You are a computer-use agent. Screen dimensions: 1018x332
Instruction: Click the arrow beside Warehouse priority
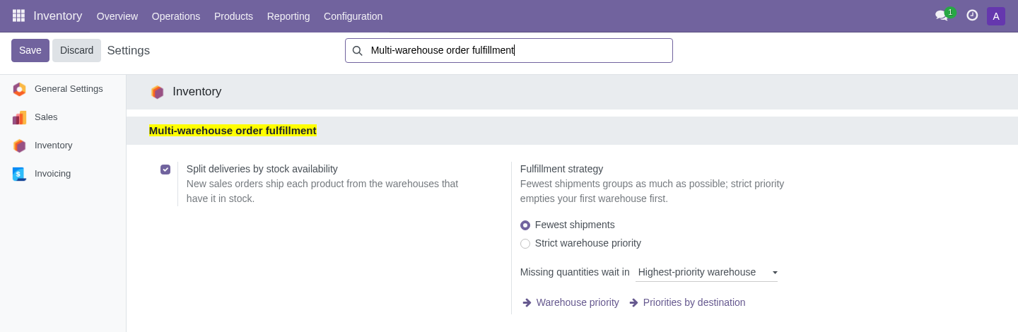point(527,302)
